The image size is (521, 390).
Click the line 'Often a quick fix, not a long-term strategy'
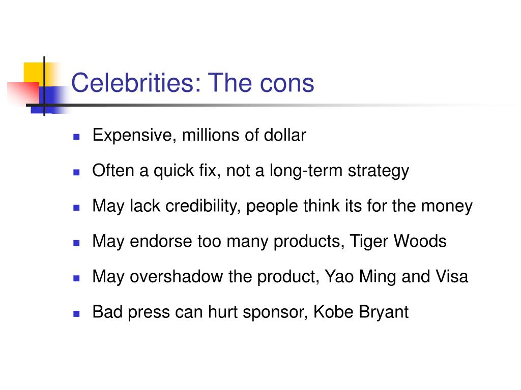pyautogui.click(x=250, y=171)
